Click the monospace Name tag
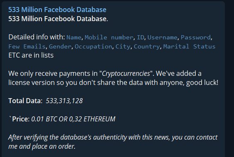This screenshot has height=157, width=234. tap(74, 37)
